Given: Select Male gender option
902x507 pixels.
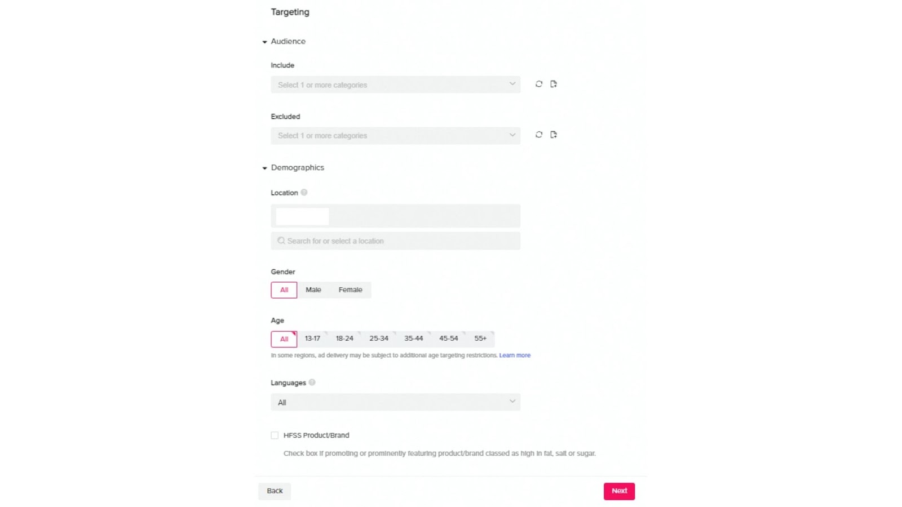Looking at the screenshot, I should pos(313,290).
